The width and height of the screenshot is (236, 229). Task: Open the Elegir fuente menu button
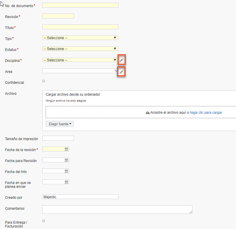point(60,124)
